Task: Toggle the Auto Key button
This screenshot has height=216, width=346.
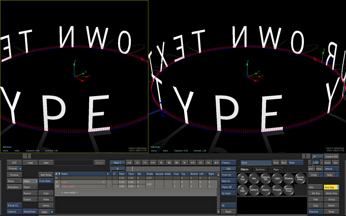Action: (331, 187)
